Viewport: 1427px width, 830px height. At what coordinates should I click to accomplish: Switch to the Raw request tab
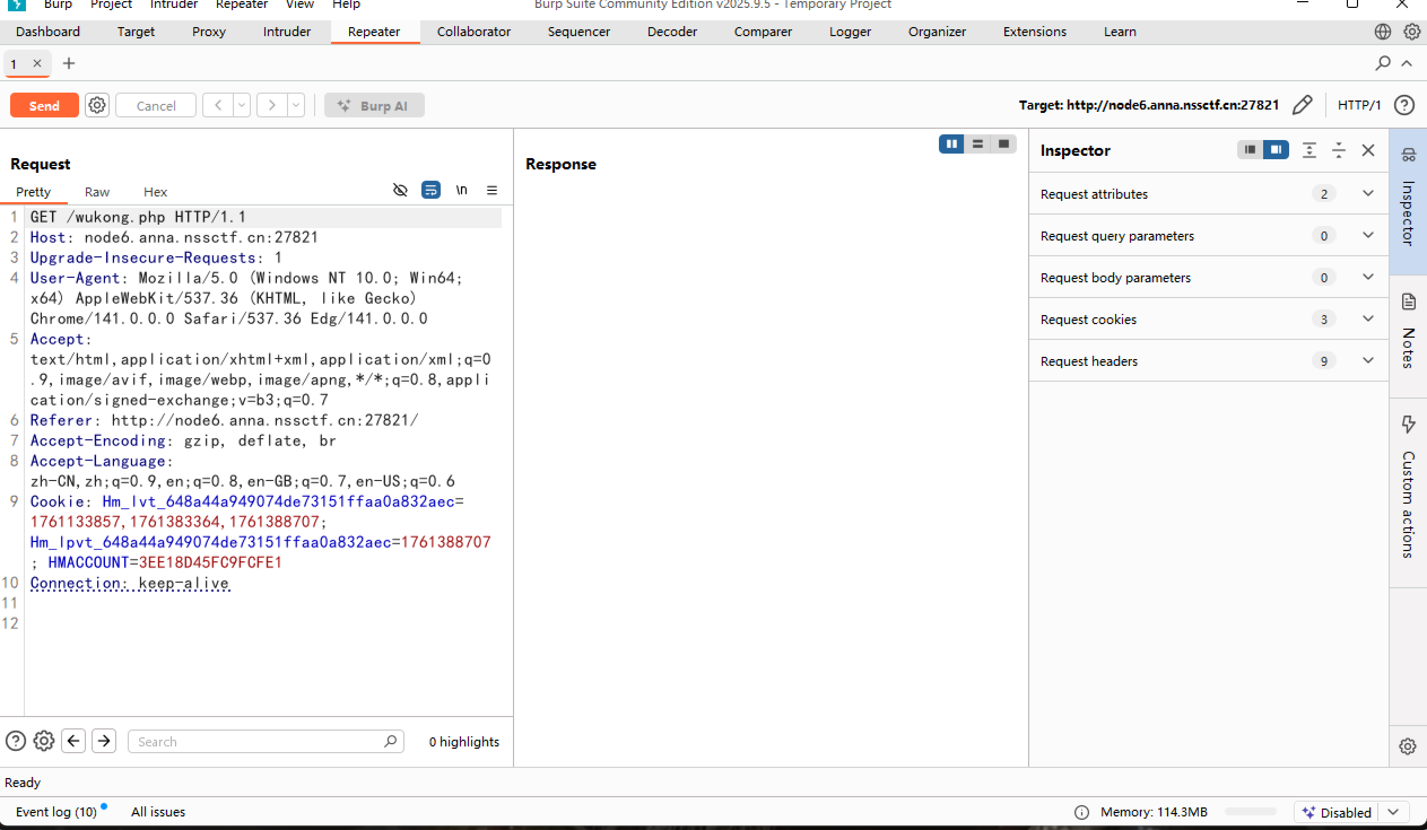point(97,192)
